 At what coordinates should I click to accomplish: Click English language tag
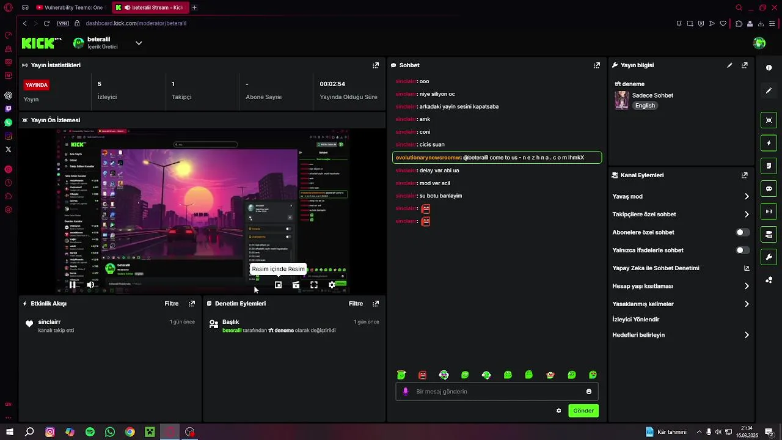point(645,106)
